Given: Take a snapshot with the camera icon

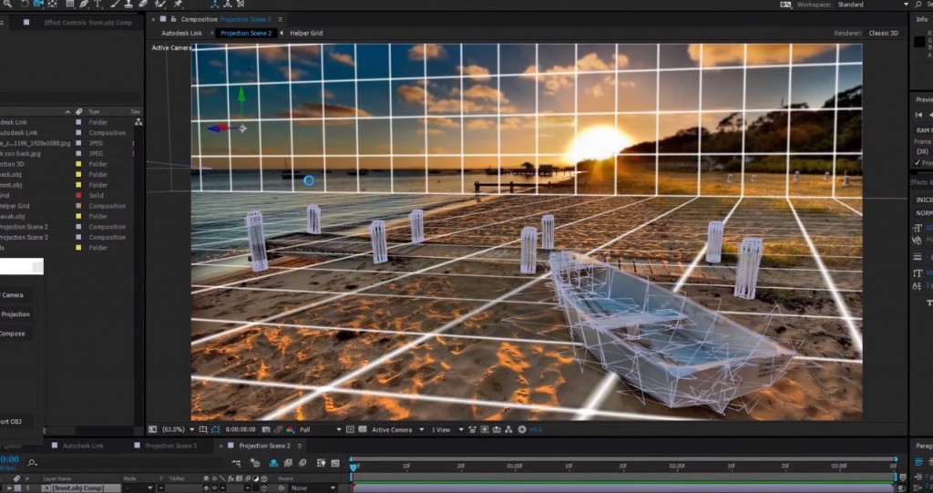Looking at the screenshot, I should 266,429.
